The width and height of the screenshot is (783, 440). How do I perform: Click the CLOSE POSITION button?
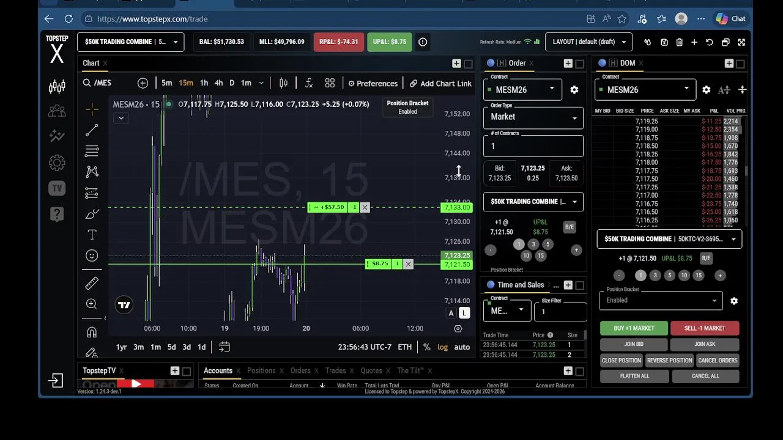click(x=621, y=361)
